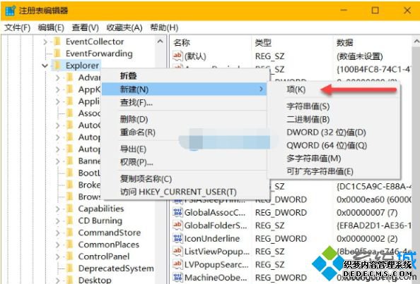The image size is (420, 284).
Task: Click the 0x00000007 (7) data cell
Action: pyautogui.click(x=367, y=212)
